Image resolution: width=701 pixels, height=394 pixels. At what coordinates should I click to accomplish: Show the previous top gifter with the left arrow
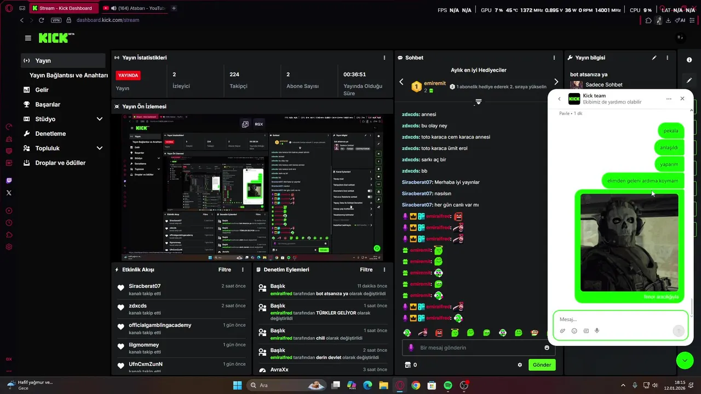pos(401,82)
